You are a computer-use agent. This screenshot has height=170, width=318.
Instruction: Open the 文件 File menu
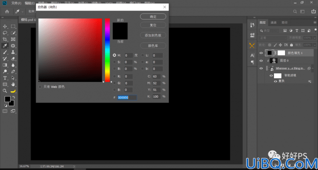[x=16, y=3]
